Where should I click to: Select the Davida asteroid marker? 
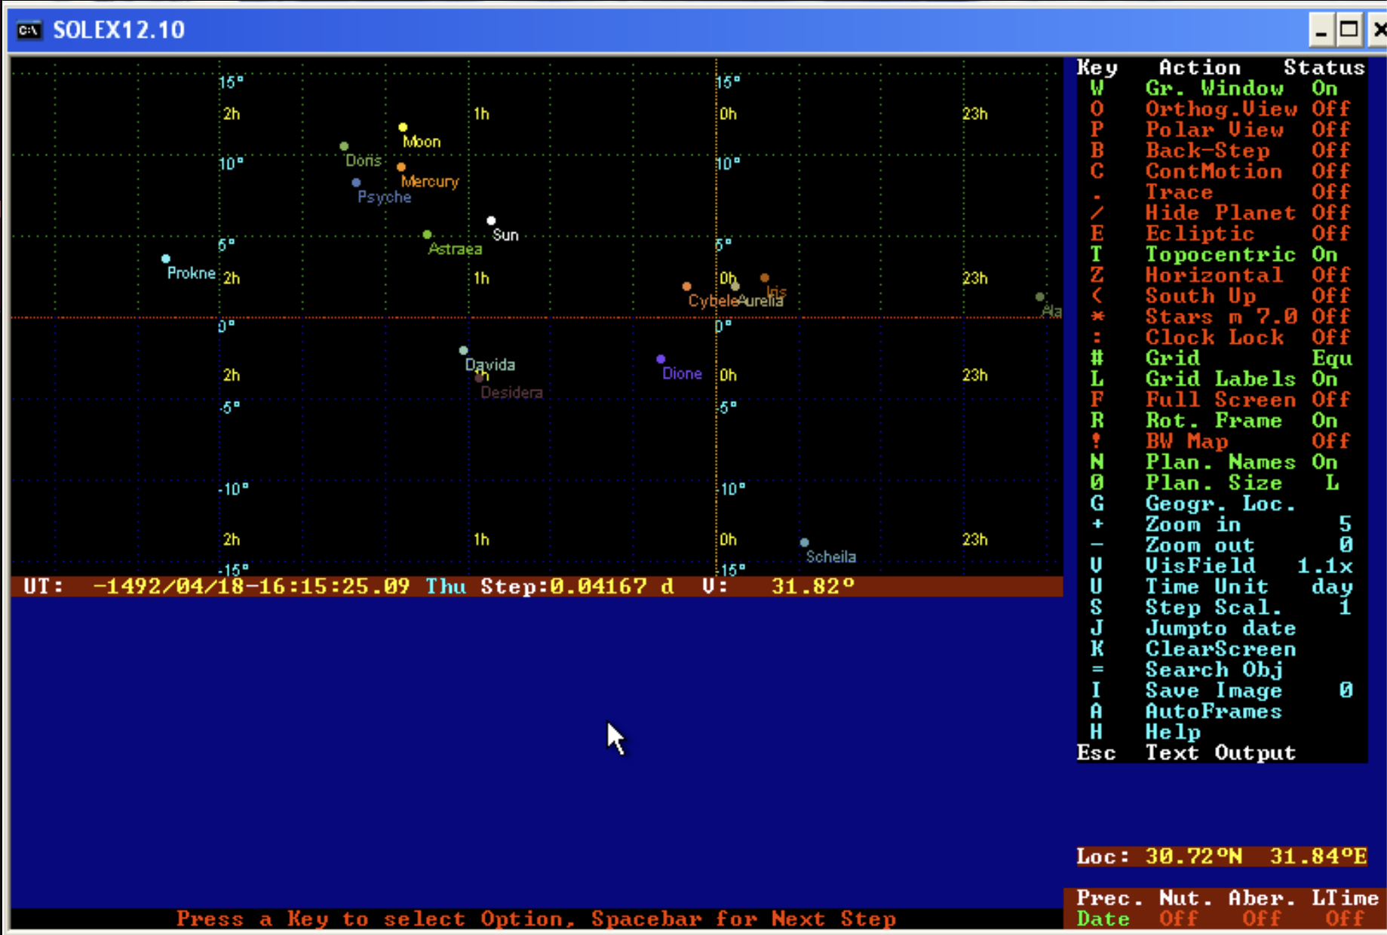click(463, 350)
